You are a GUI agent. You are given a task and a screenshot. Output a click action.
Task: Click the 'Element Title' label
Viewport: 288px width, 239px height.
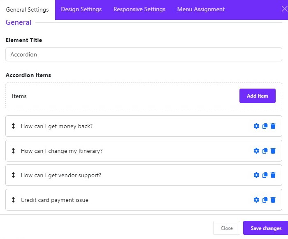click(x=24, y=40)
